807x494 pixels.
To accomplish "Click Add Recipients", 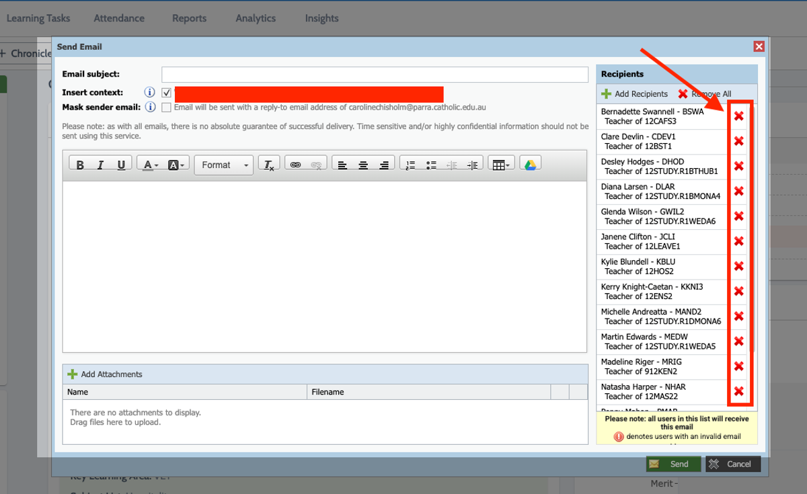I will point(634,94).
